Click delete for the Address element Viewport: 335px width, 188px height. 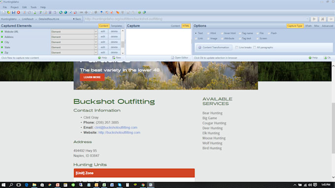tap(114, 37)
